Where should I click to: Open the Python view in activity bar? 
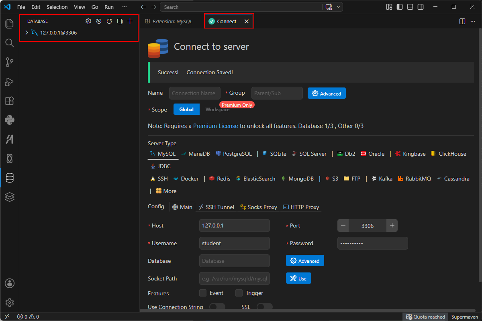pos(10,120)
